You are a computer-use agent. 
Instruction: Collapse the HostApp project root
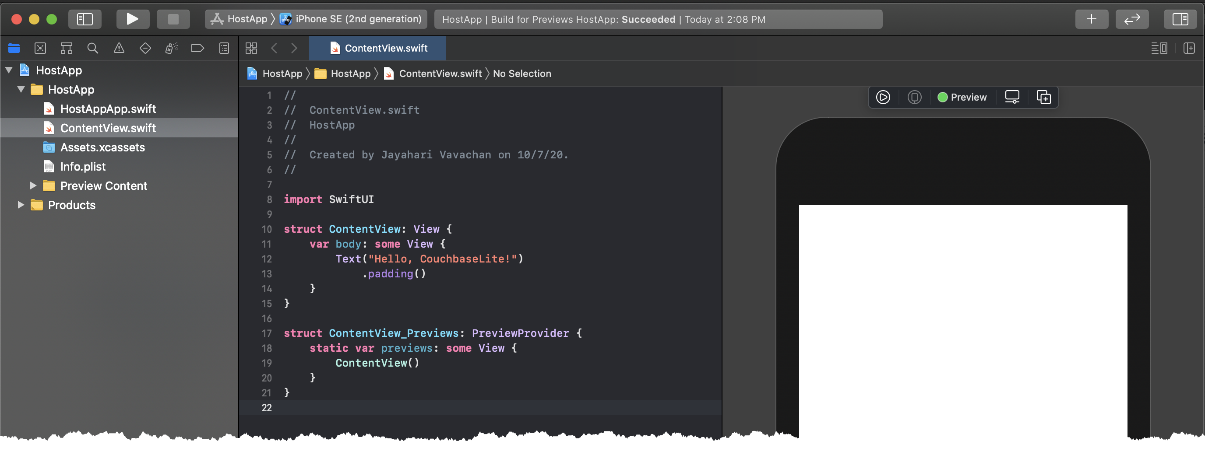tap(9, 70)
